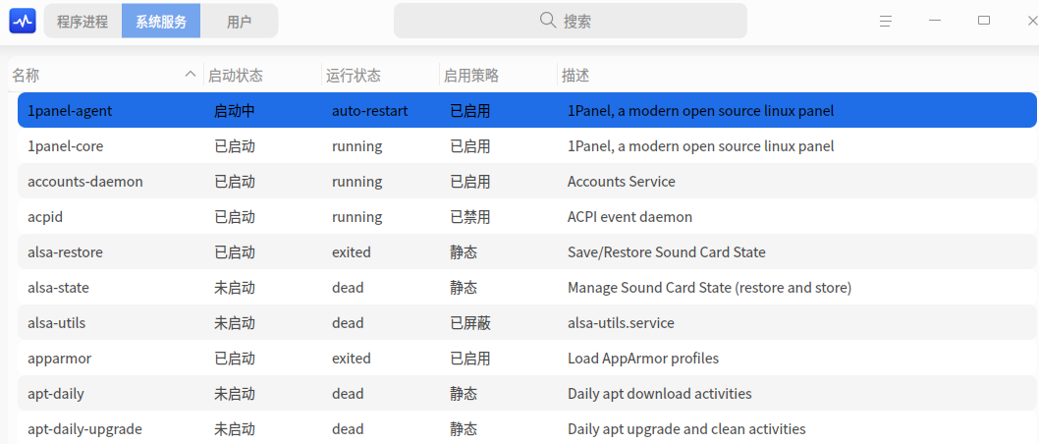Click 'Save/Restore Sound Card State' description

(x=667, y=251)
